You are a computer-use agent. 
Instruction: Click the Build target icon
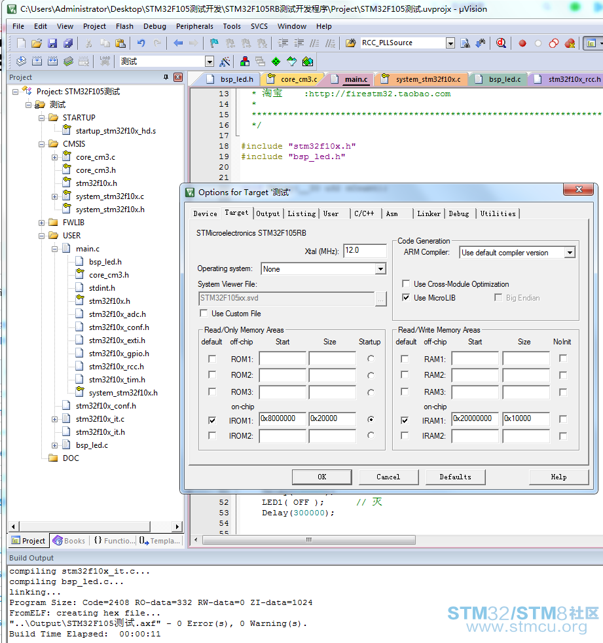[x=37, y=62]
